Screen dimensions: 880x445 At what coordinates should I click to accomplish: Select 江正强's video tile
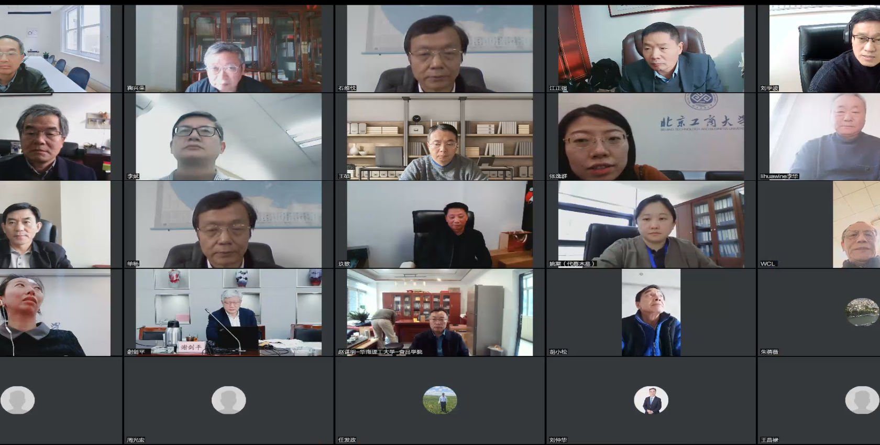[651, 49]
